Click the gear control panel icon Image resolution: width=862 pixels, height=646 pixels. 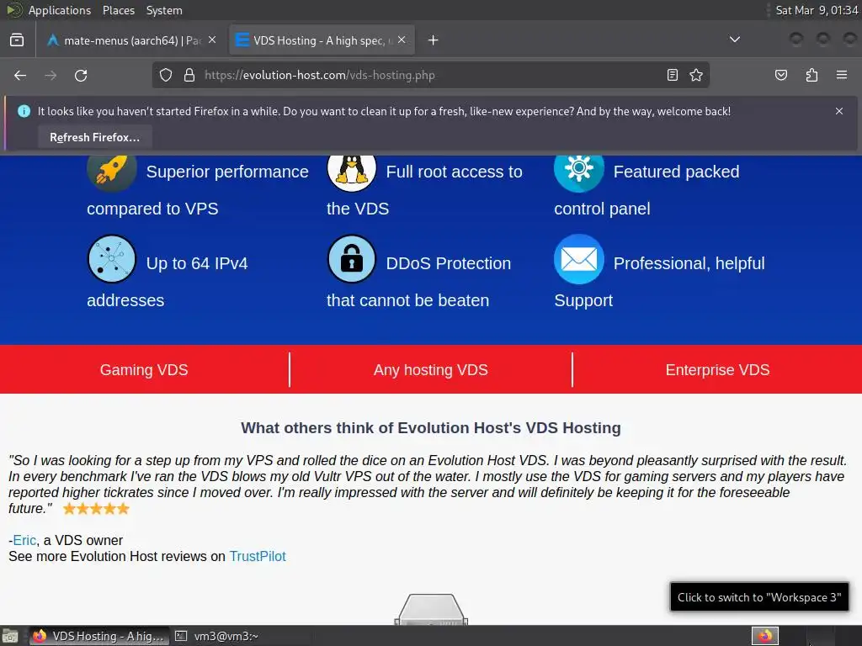[x=579, y=172]
